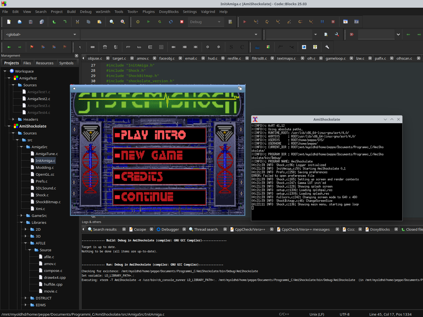Close the Cscope log tab
Image resolution: width=423 pixels, height=317 pixels.
coord(151,229)
